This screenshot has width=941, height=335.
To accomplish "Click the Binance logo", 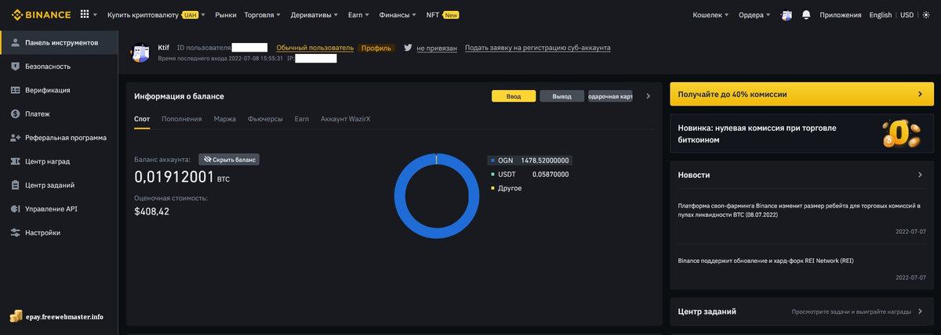I will coord(41,15).
